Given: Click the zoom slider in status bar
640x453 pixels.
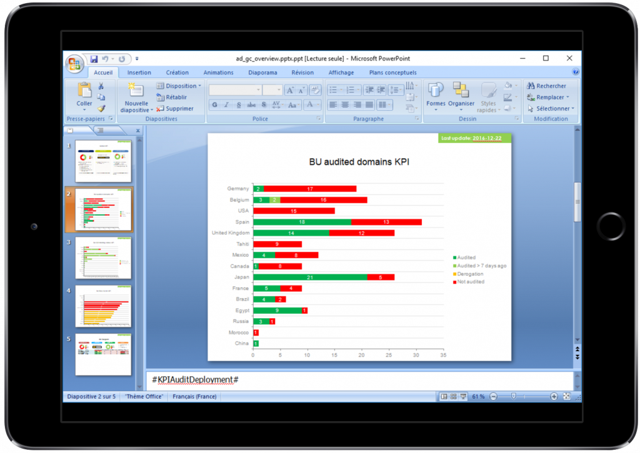Looking at the screenshot, I should [514, 397].
